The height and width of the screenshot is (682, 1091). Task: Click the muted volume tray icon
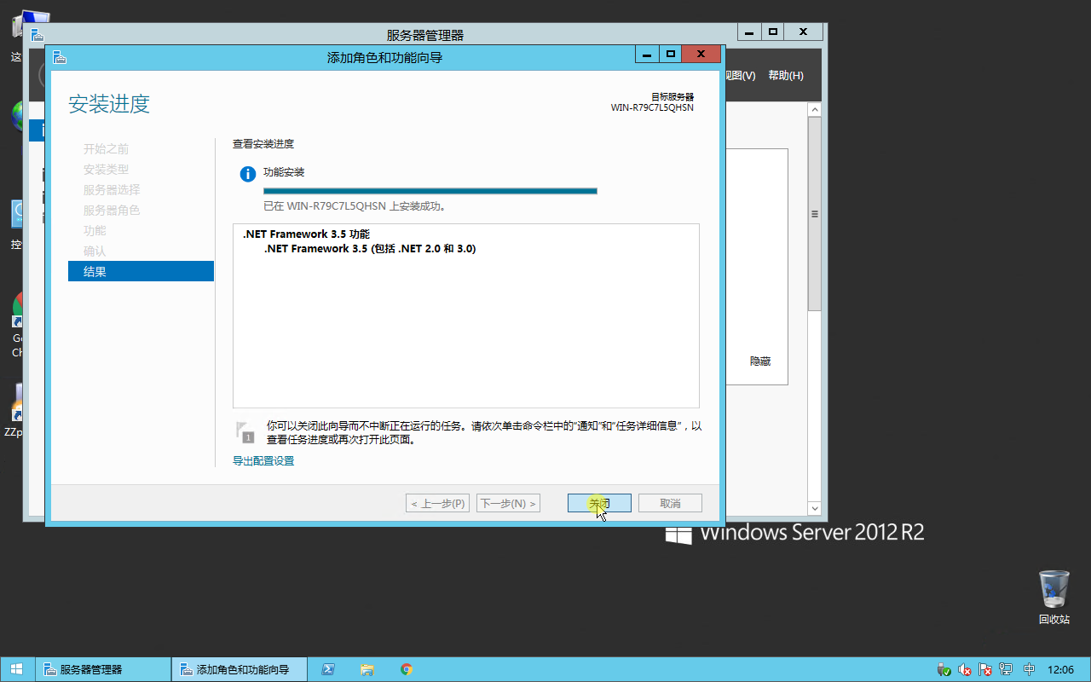pyautogui.click(x=965, y=669)
